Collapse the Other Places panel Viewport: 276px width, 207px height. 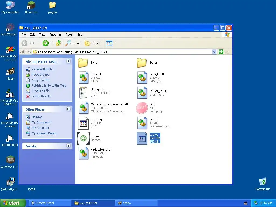coord(68,109)
